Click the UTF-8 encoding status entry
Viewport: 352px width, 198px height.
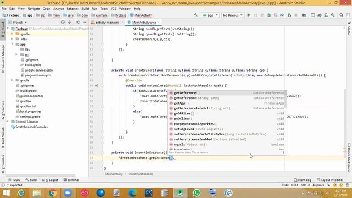point(306,185)
